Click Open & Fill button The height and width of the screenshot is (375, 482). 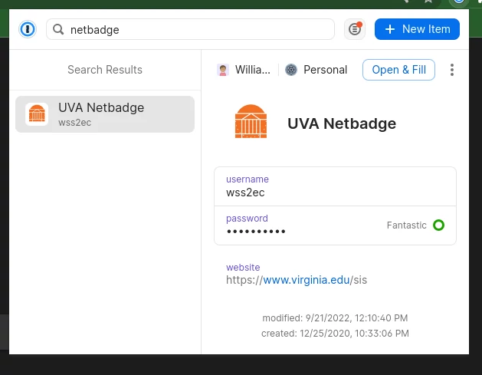click(x=398, y=70)
